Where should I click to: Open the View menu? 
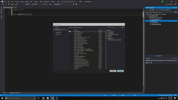[12, 2]
